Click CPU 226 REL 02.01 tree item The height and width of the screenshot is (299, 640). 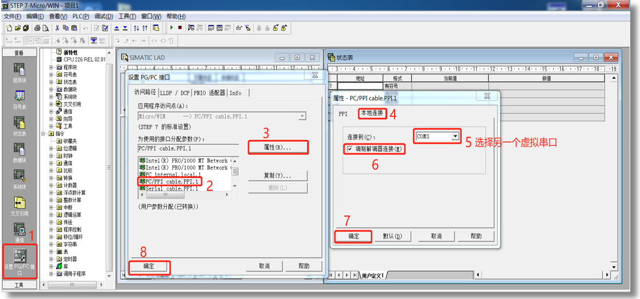pyautogui.click(x=81, y=60)
